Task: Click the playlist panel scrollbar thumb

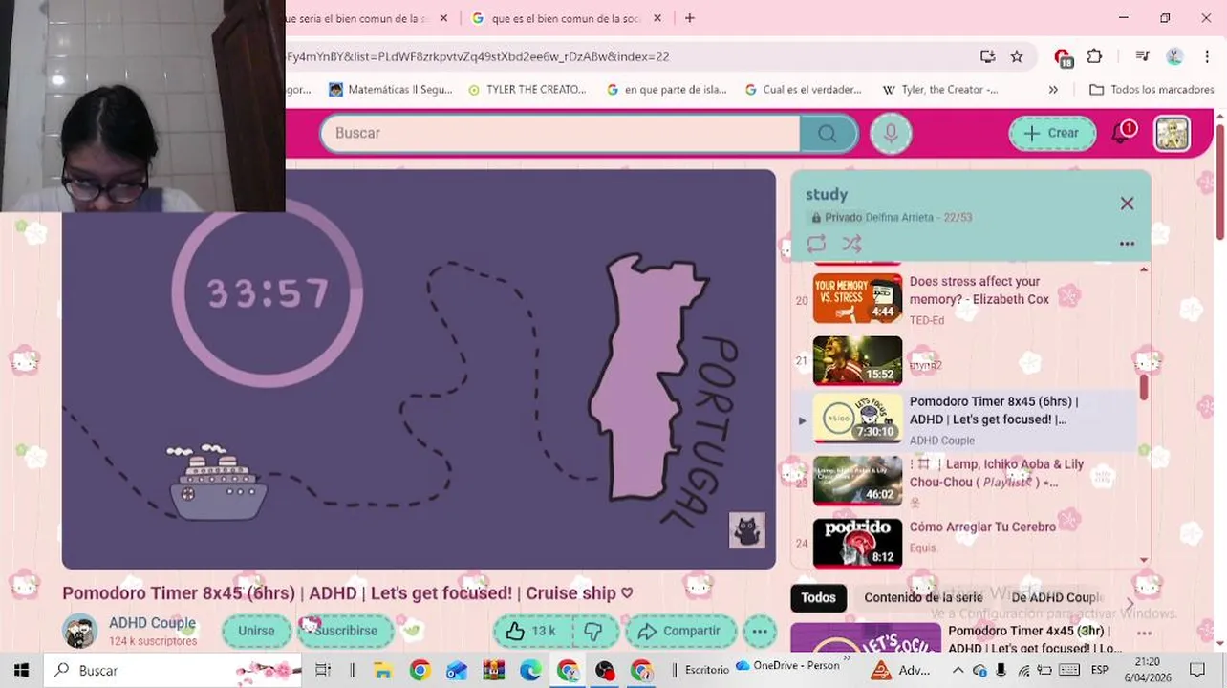Action: (1144, 386)
